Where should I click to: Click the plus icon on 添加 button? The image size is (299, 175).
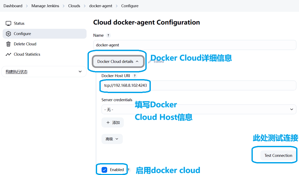tap(108, 122)
